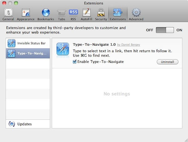
Task: Click Updates at the sidebar bottom
Action: tap(24, 124)
